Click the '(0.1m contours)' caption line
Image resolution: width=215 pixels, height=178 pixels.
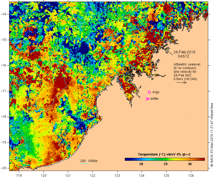point(185,68)
